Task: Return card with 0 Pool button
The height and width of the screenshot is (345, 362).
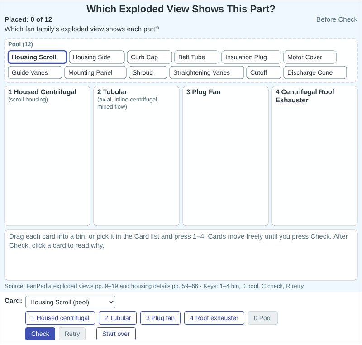Action: pyautogui.click(x=263, y=318)
